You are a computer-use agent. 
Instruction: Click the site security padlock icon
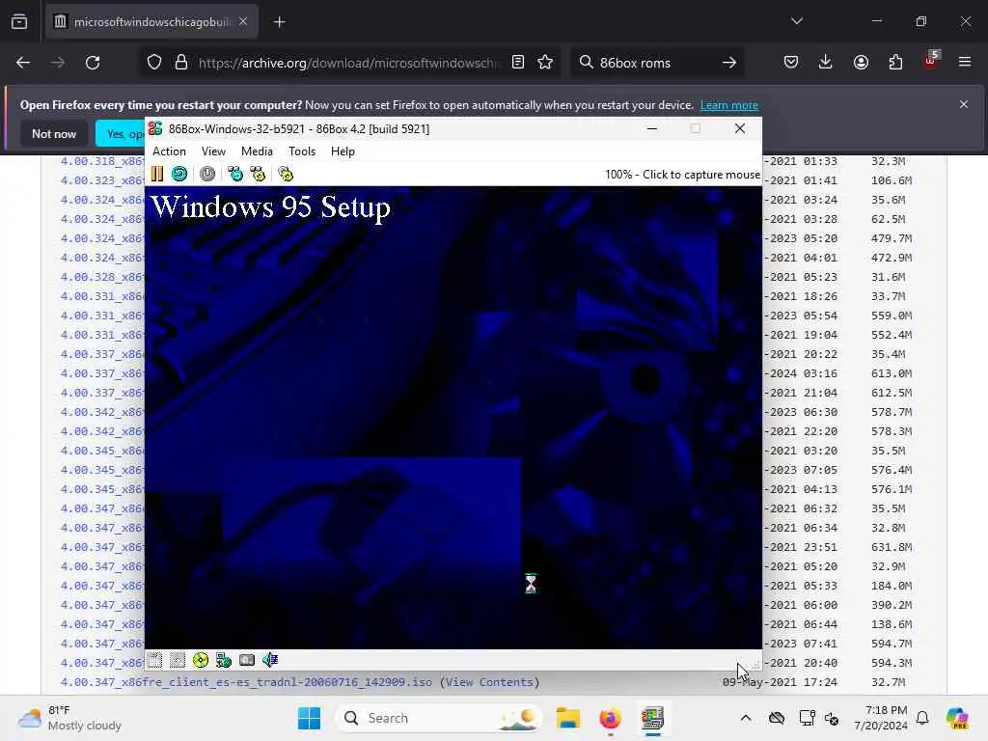coord(181,63)
